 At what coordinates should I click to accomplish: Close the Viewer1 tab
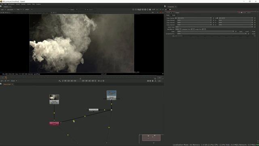[x=10, y=7]
